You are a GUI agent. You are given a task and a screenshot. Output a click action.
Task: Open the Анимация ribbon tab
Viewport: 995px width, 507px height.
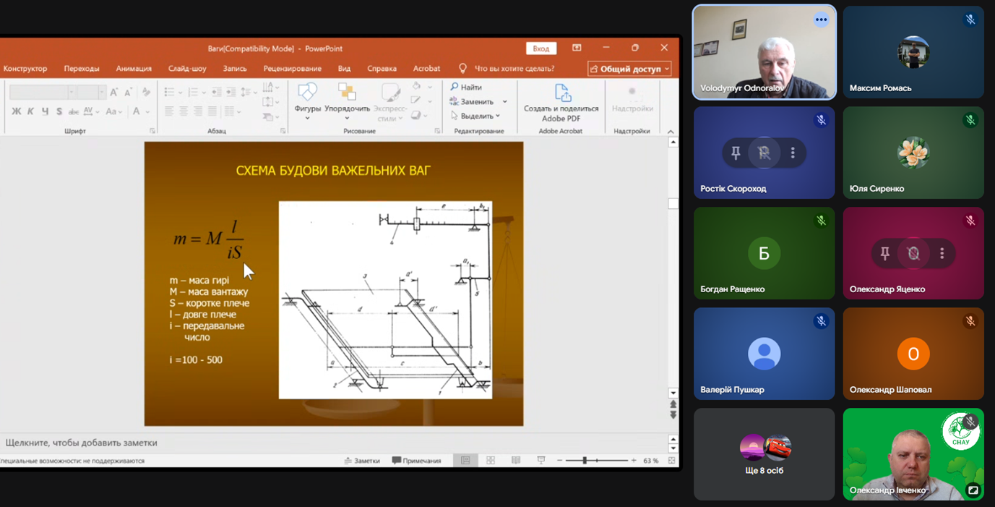[x=134, y=69]
